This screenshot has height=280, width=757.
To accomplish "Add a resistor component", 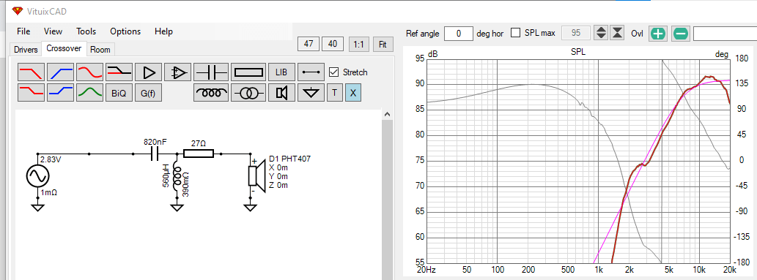I will pyautogui.click(x=248, y=72).
